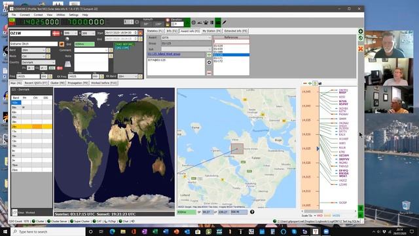Expand the sent RST dropdown
The height and width of the screenshot is (236, 419).
click(76, 33)
